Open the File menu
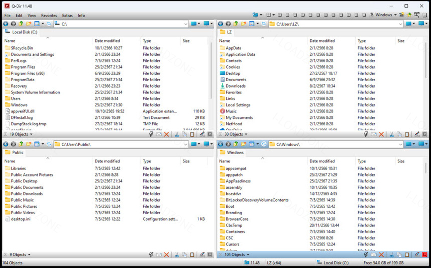Screen dimensions: 431x268 point(7,15)
